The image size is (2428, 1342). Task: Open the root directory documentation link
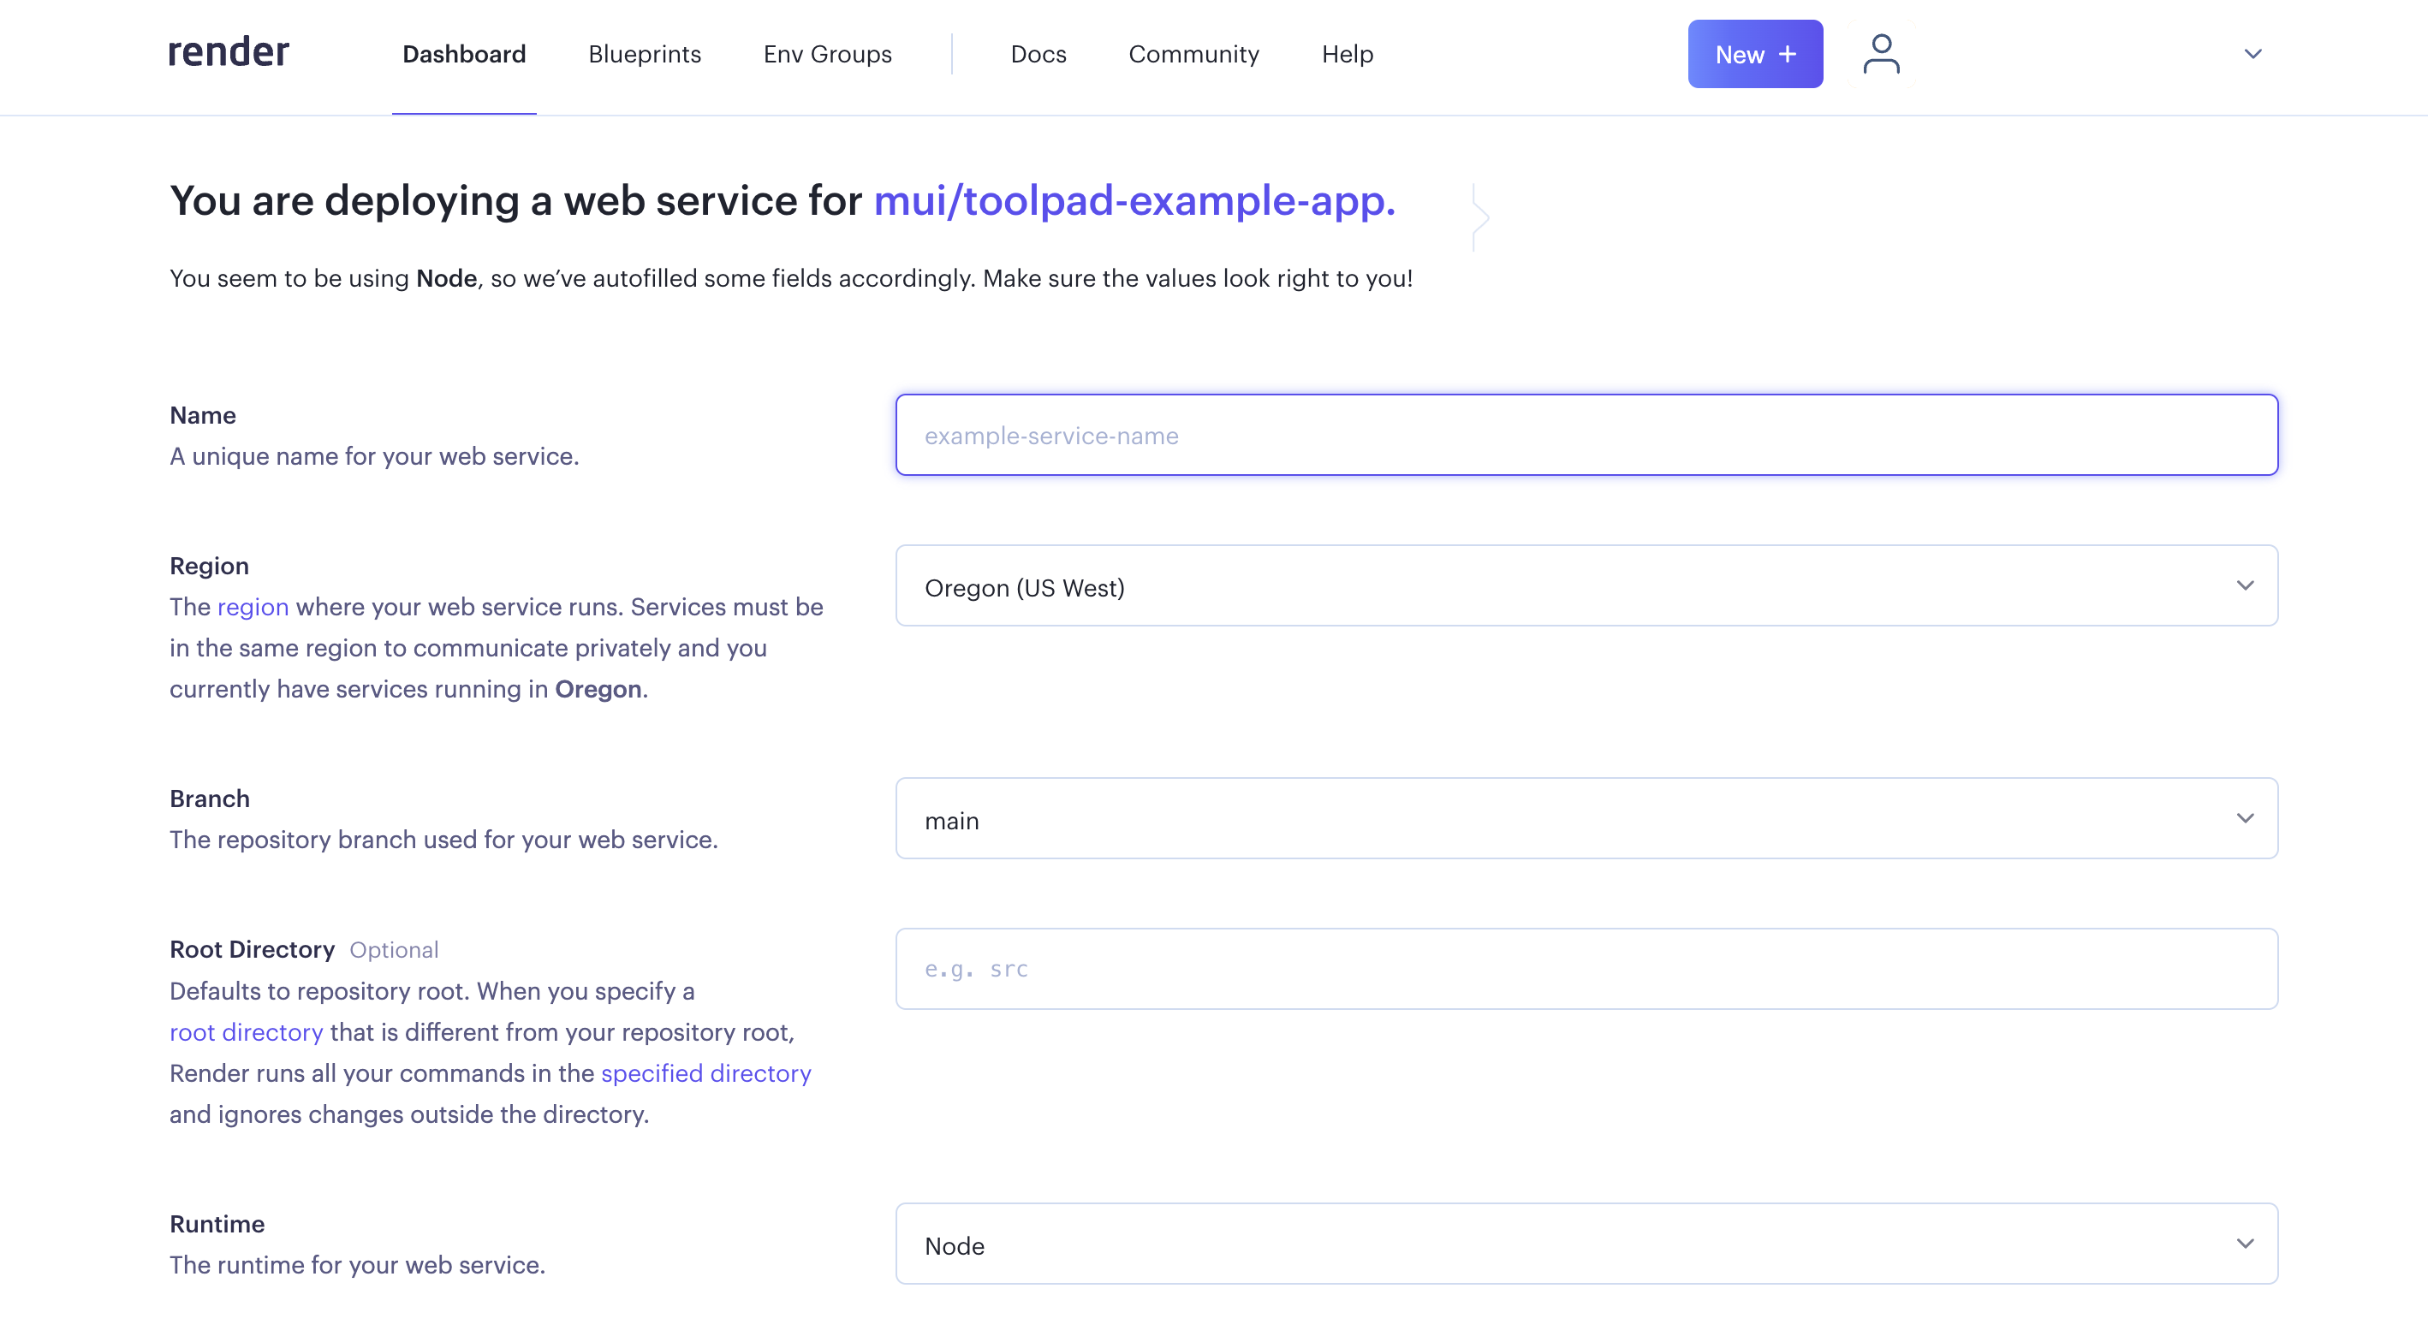tap(246, 1032)
